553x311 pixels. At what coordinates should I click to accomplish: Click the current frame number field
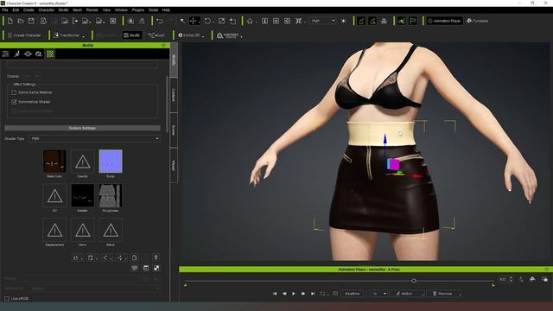pyautogui.click(x=503, y=279)
